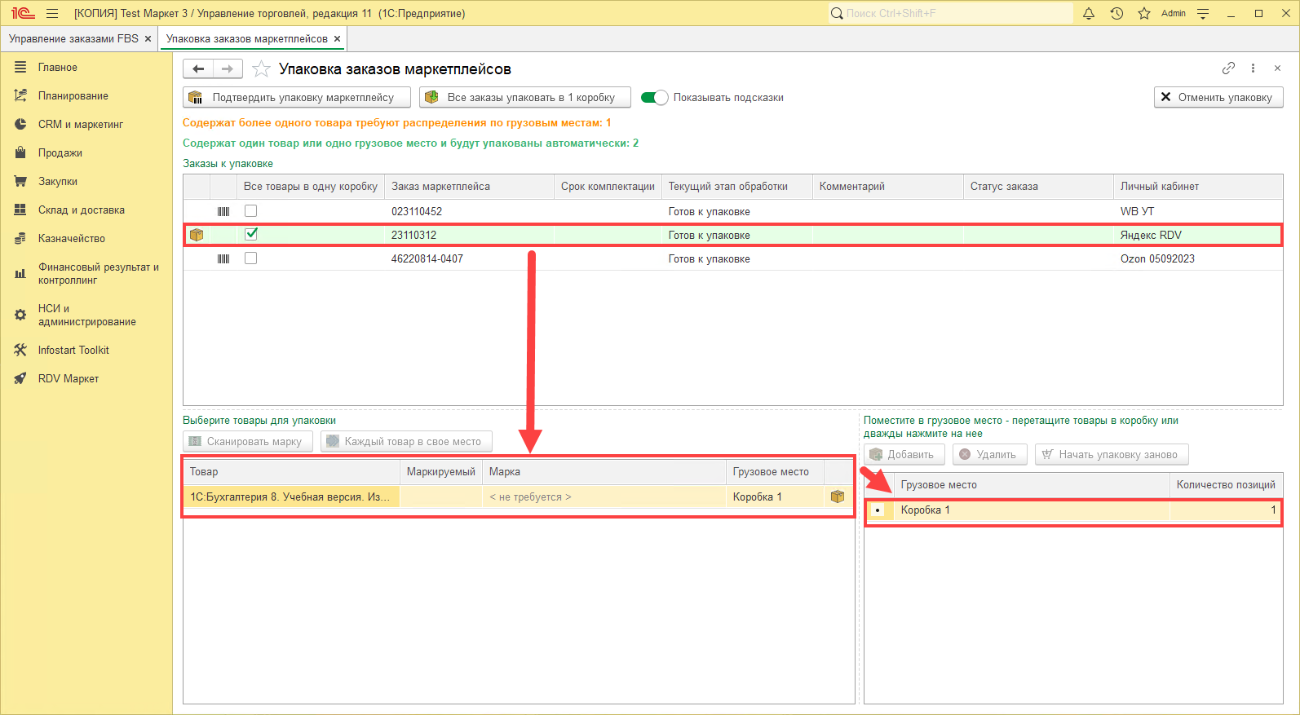Open the service settings menu near Admin
Screen dimensions: 1300x715
click(1203, 13)
